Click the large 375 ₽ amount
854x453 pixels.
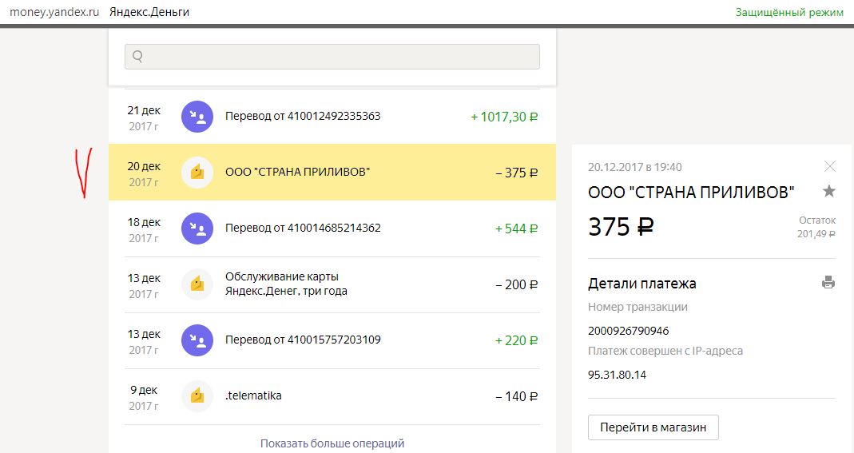pos(621,227)
